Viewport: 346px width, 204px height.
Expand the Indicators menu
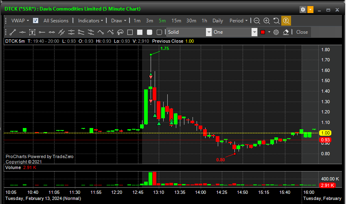pos(90,21)
